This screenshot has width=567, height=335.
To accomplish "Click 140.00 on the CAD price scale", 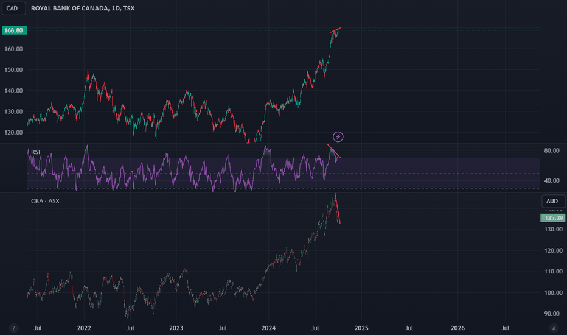I will click(14, 91).
